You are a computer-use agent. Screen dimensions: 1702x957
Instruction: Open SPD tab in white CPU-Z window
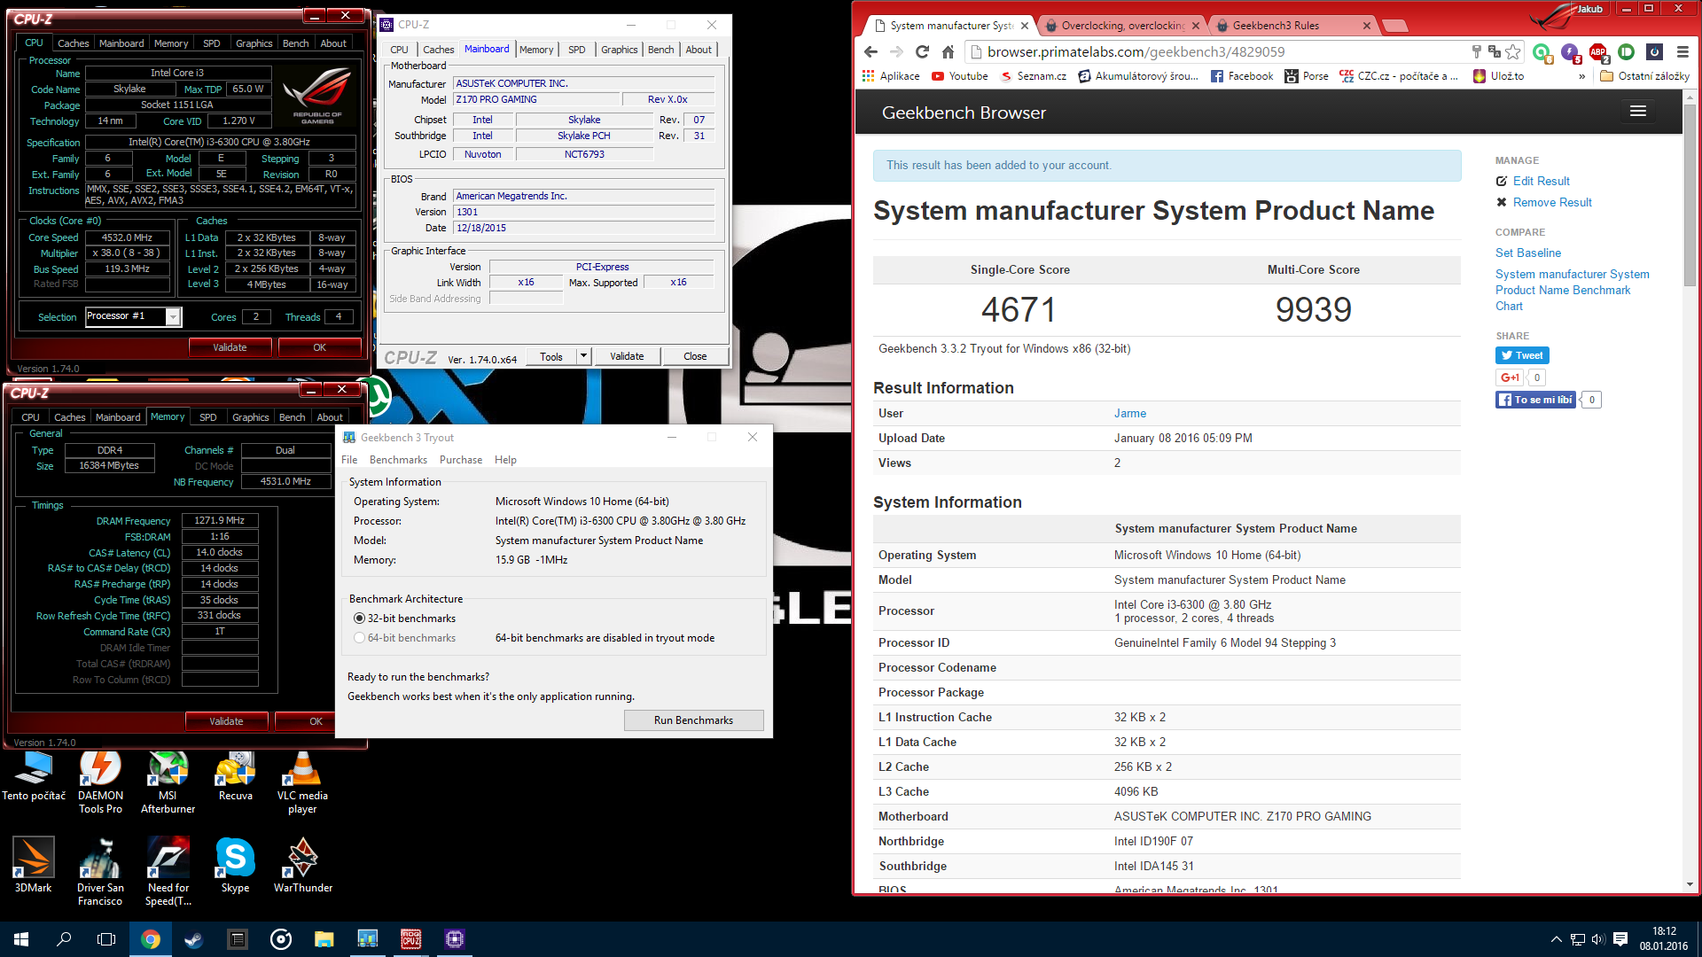pyautogui.click(x=576, y=50)
